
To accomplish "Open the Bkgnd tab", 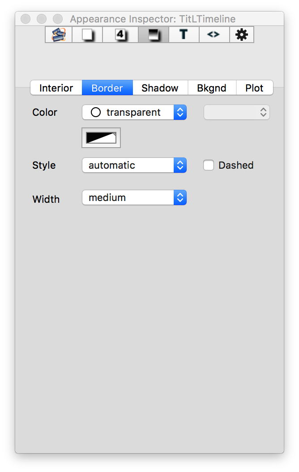I will point(211,88).
